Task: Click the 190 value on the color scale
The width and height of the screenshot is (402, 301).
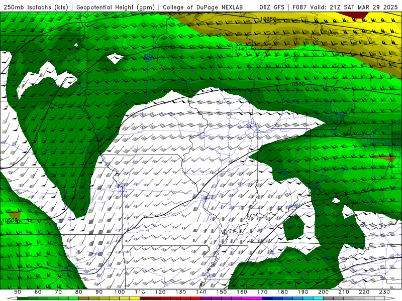Action: 303,292
